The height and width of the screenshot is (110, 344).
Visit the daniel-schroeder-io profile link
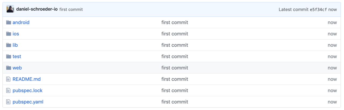[x=37, y=9]
